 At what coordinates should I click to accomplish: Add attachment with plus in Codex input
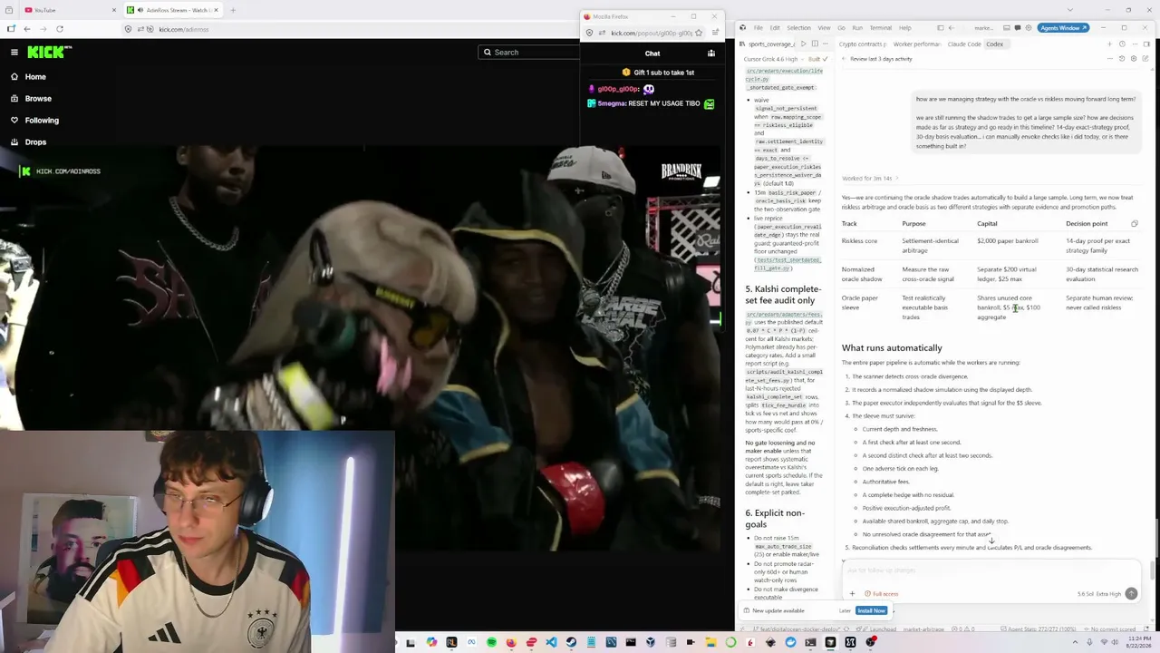(x=852, y=594)
